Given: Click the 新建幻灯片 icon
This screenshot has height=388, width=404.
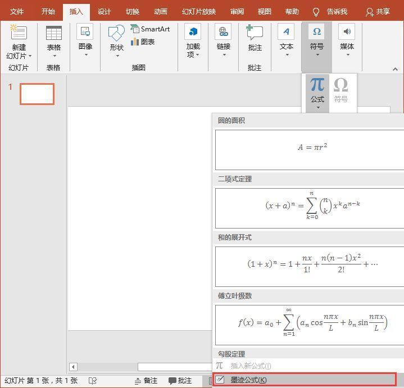Looking at the screenshot, I should coord(19,33).
